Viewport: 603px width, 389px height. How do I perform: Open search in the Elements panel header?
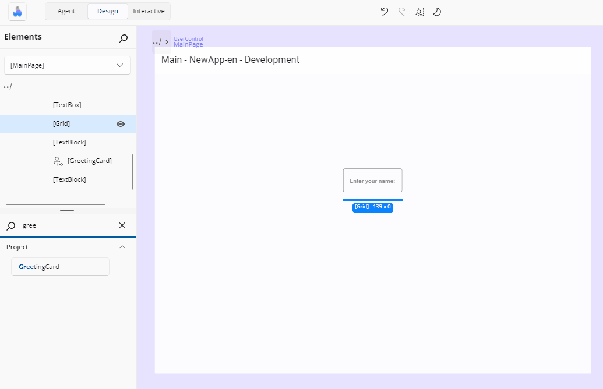coord(123,38)
